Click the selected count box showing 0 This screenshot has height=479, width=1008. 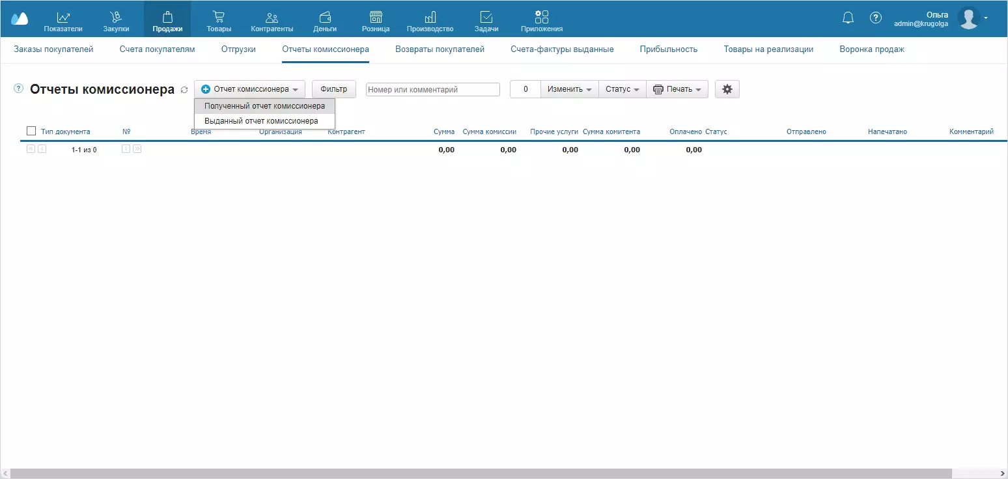click(525, 89)
